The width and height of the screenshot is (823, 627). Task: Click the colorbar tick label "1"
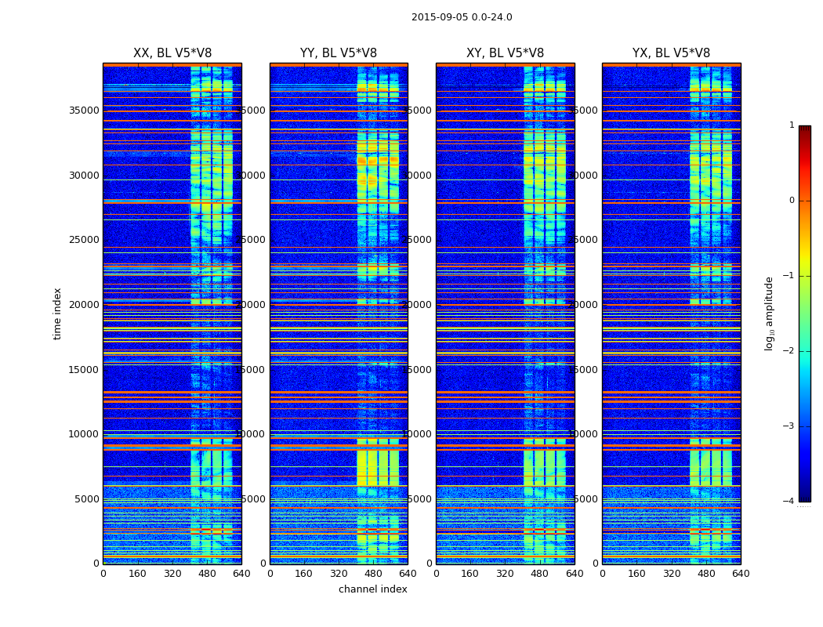click(792, 125)
